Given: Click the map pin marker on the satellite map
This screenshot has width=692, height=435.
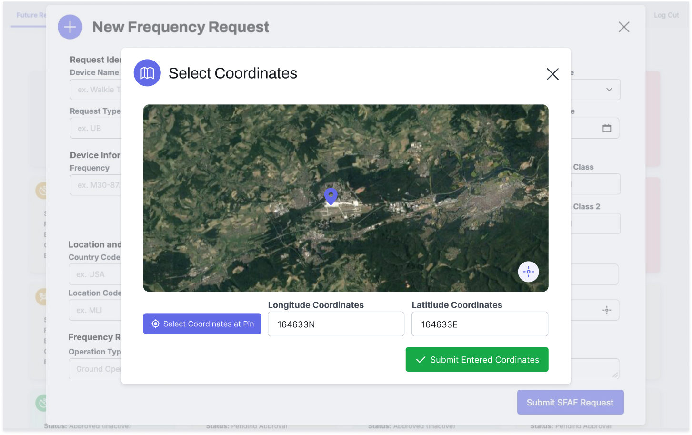Looking at the screenshot, I should pos(331,195).
